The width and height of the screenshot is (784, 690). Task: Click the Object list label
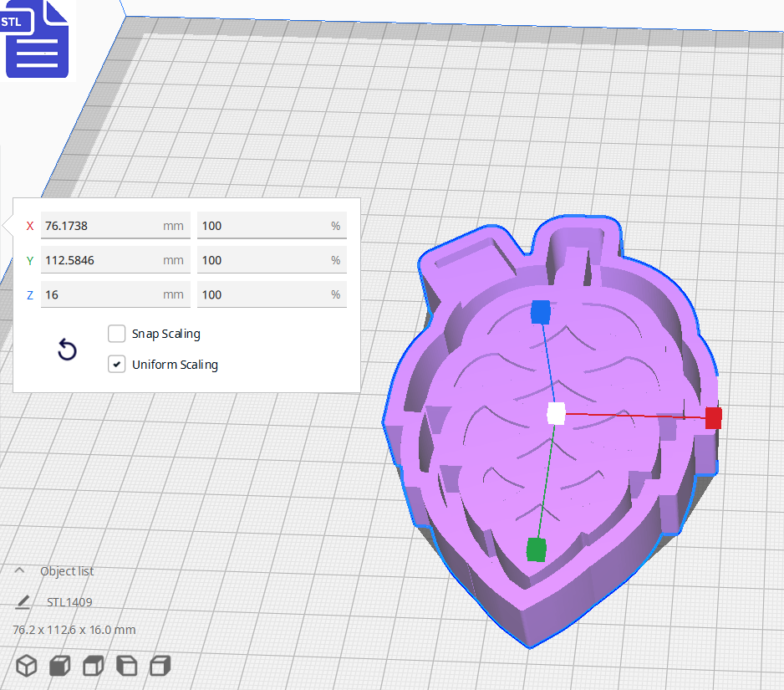pyautogui.click(x=68, y=570)
